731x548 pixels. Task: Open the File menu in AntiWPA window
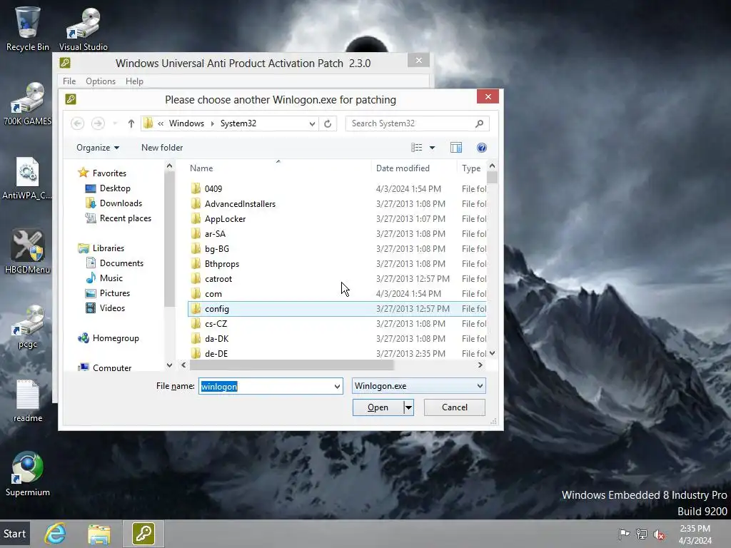(69, 81)
